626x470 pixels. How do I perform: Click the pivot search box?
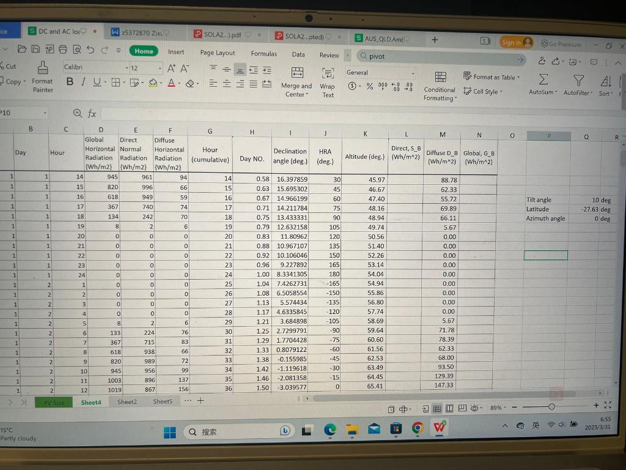[x=441, y=58]
